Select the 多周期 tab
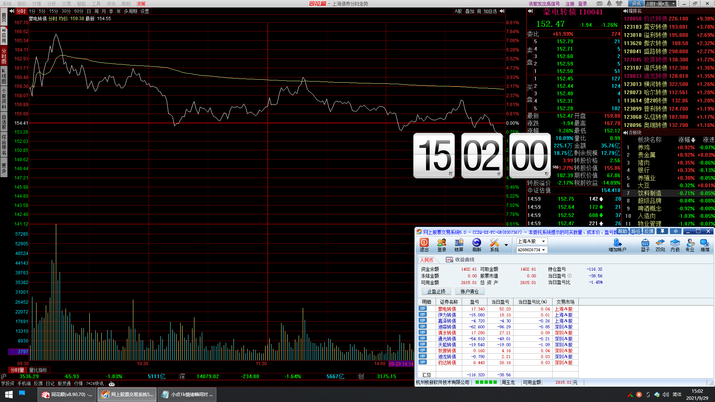 131,11
